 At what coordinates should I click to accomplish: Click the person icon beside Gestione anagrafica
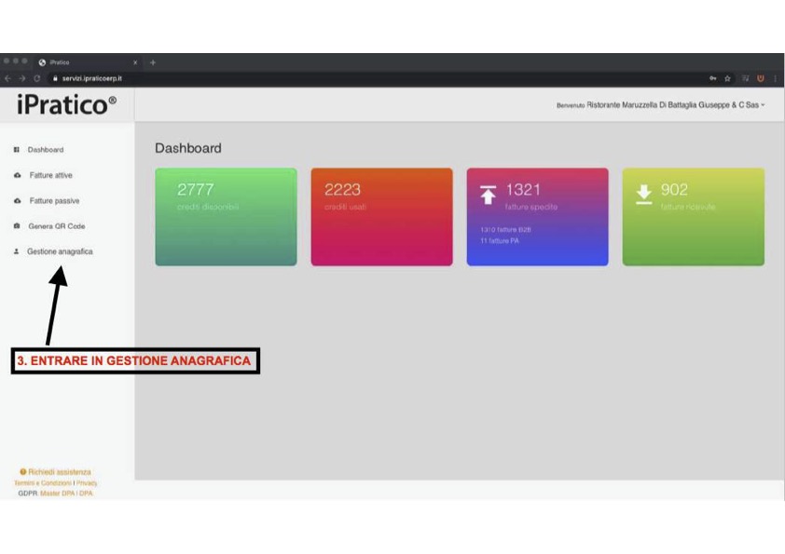pyautogui.click(x=17, y=251)
